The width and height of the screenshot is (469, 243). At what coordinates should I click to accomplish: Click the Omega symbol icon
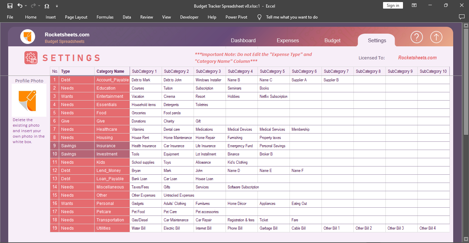47,6
